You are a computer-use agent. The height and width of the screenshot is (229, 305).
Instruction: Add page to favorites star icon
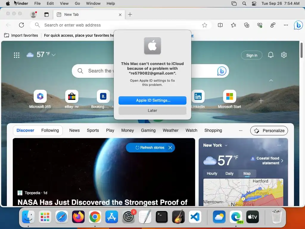(x=204, y=25)
